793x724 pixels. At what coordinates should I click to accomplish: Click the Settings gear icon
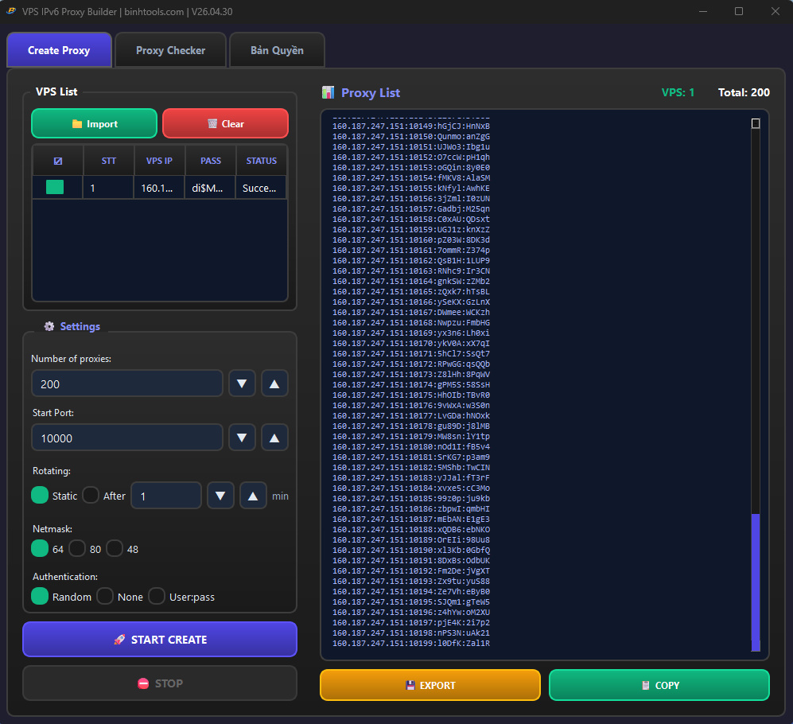click(x=49, y=326)
